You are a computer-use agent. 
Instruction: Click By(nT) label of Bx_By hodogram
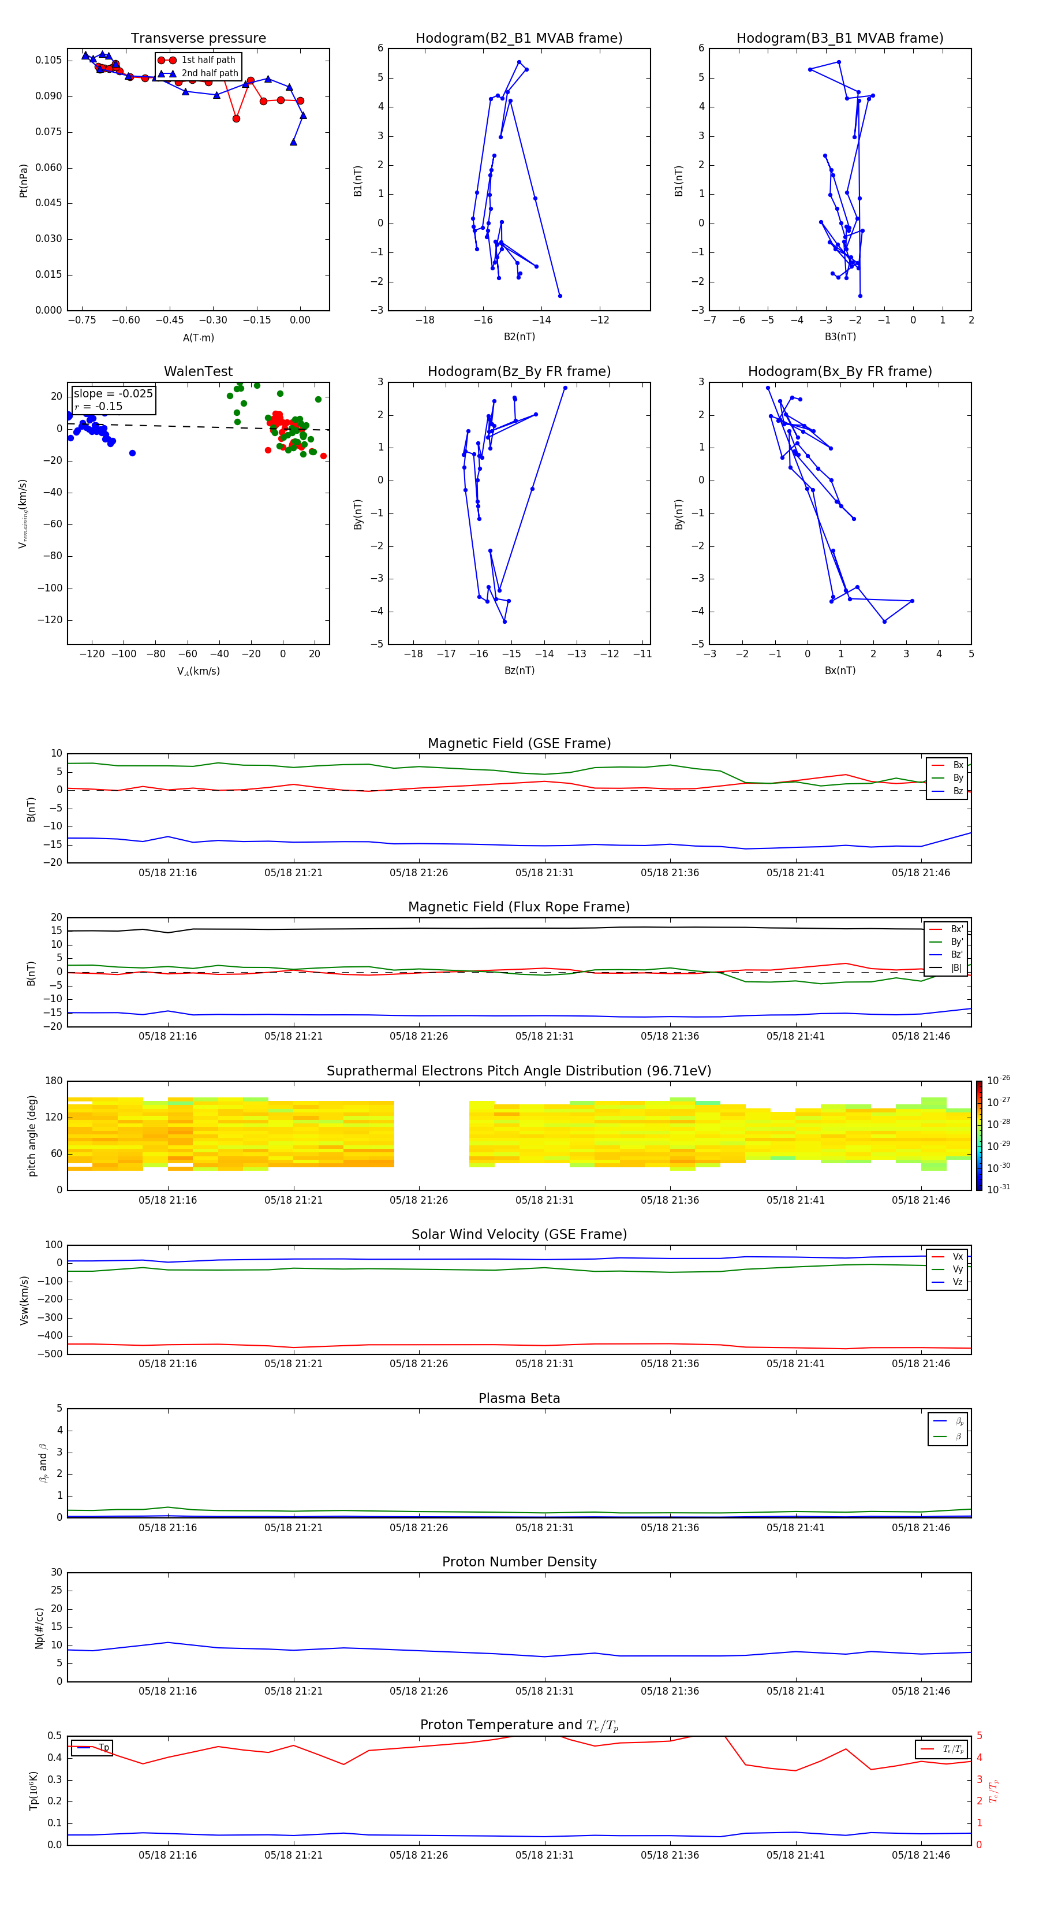pyautogui.click(x=679, y=513)
